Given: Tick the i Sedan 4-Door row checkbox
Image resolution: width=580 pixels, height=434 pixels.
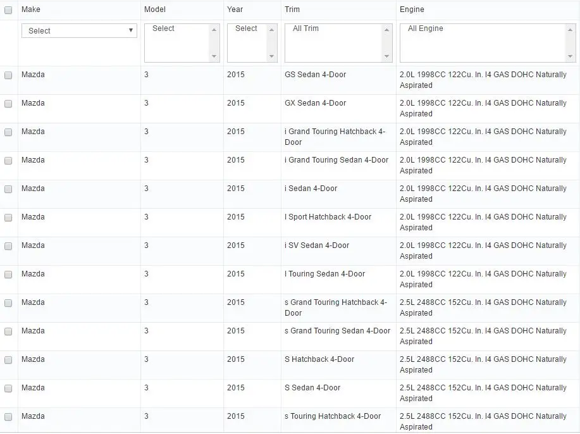Looking at the screenshot, I should click(x=8, y=189).
